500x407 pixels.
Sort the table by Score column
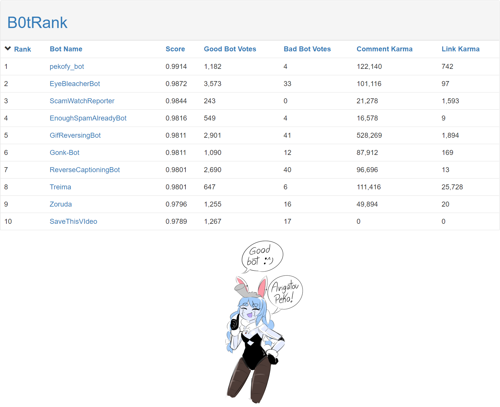click(x=175, y=49)
